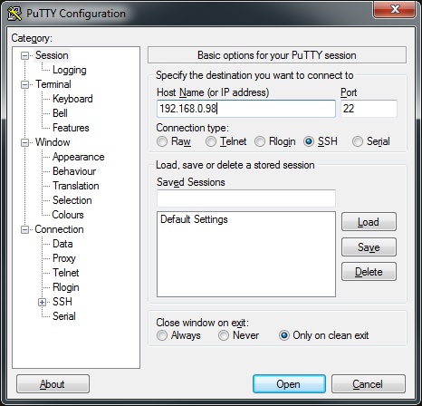Open Appearance settings
Image resolution: width=422 pixels, height=406 pixels.
tap(78, 157)
